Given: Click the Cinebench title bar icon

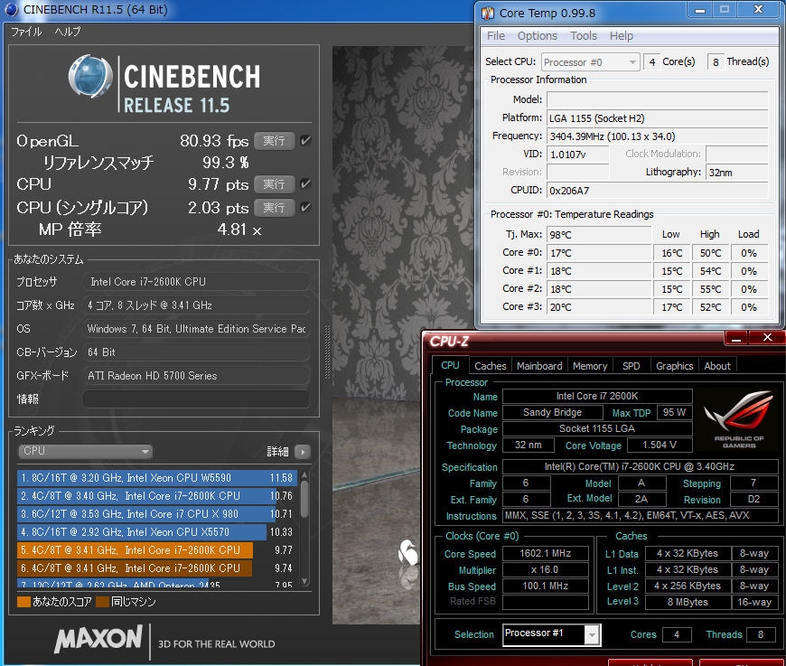Looking at the screenshot, I should point(11,9).
